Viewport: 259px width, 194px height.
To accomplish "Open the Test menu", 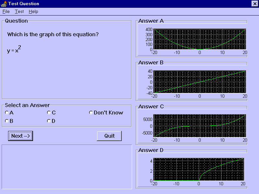I will pyautogui.click(x=19, y=12).
